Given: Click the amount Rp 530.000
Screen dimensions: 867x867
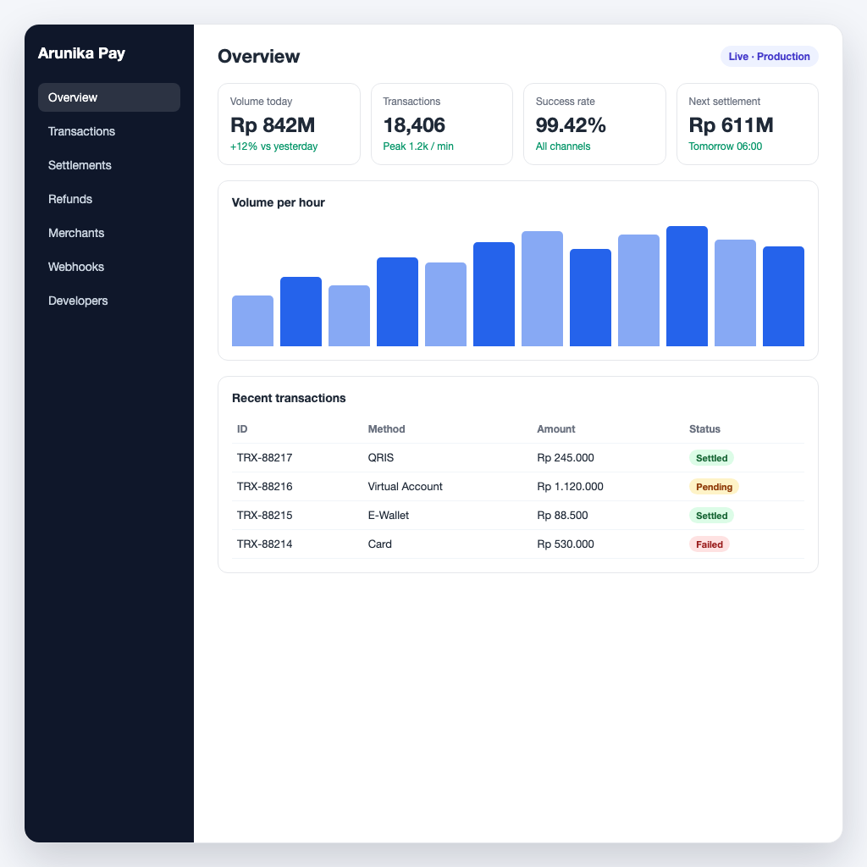Looking at the screenshot, I should pos(565,544).
